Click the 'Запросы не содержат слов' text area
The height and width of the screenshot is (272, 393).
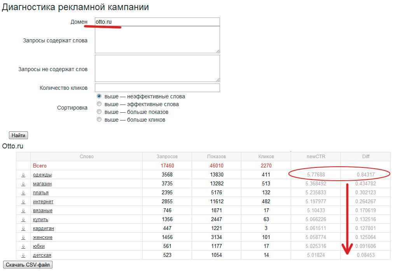[157, 68]
